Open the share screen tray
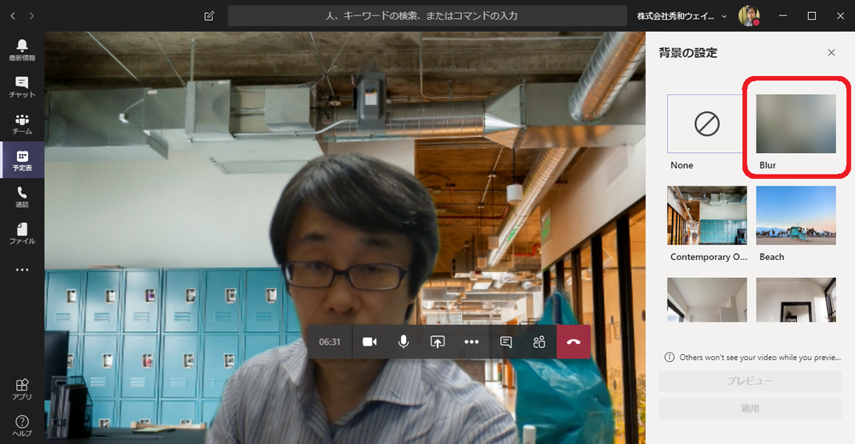 [437, 342]
